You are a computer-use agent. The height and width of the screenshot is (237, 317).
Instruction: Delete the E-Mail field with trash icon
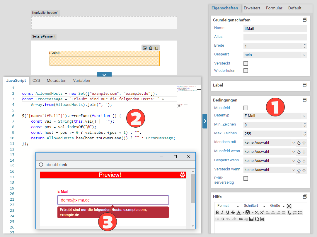151,48
